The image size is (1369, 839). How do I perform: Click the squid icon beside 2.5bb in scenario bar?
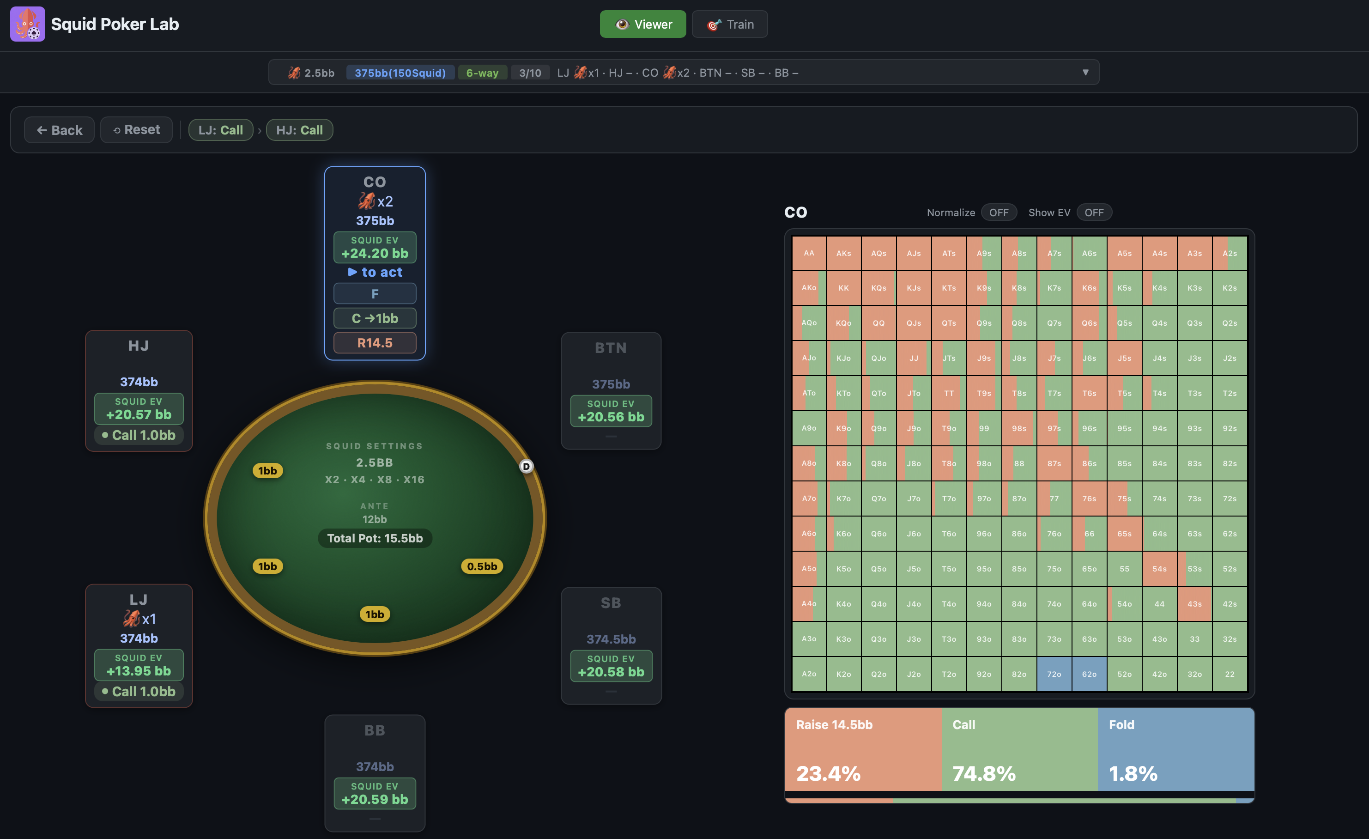tap(294, 72)
